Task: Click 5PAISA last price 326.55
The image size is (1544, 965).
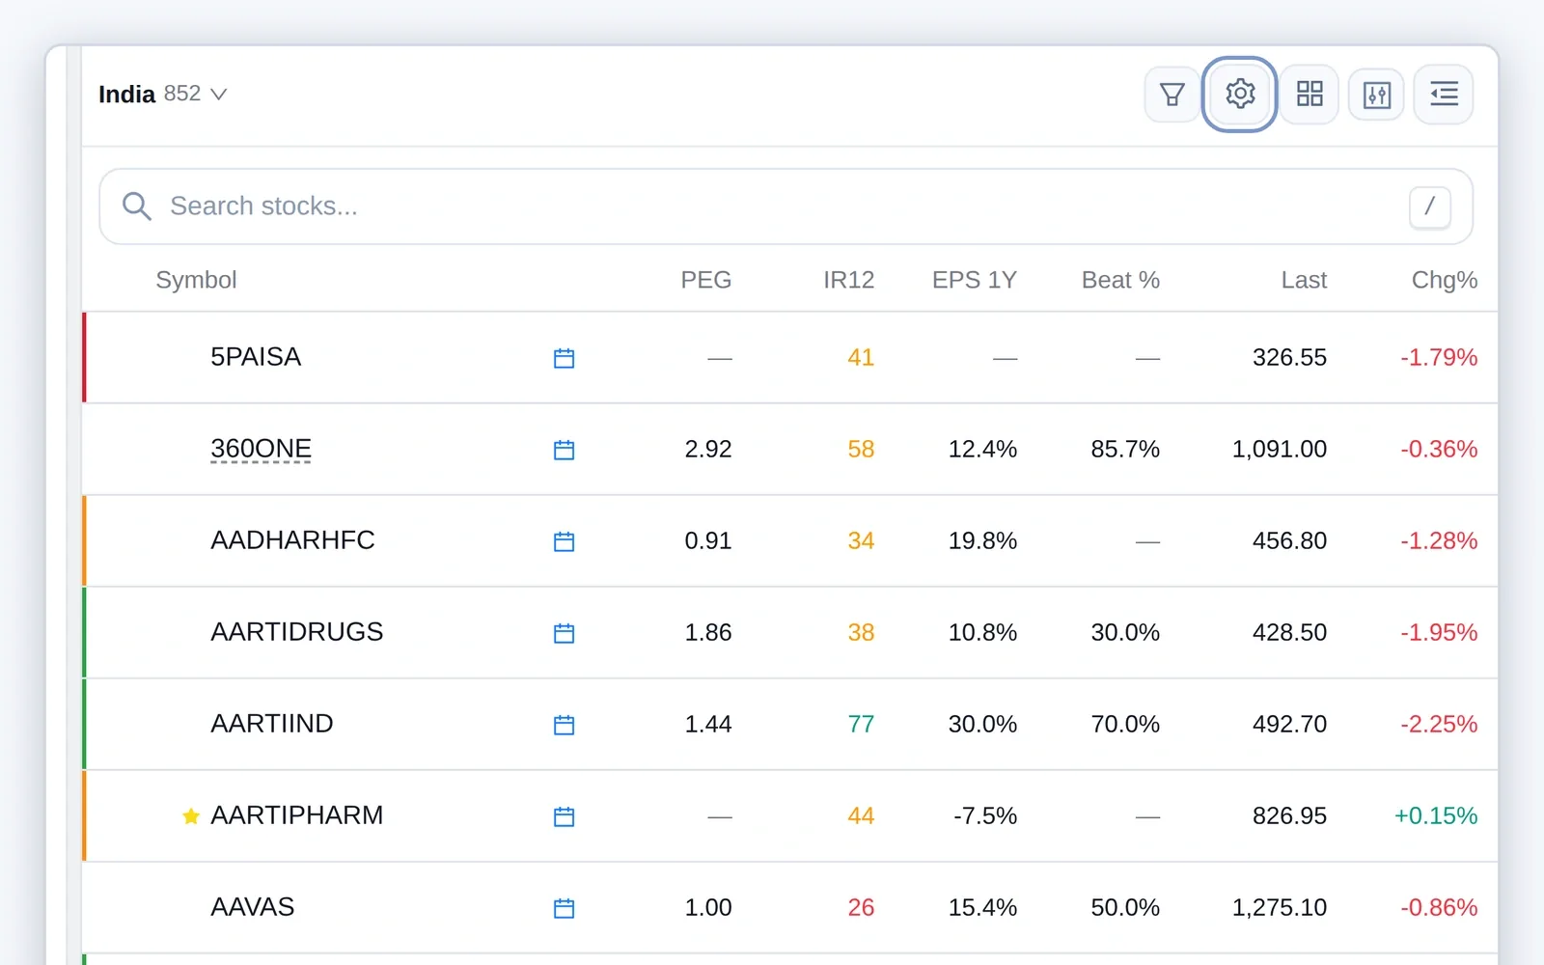Action: tap(1289, 358)
